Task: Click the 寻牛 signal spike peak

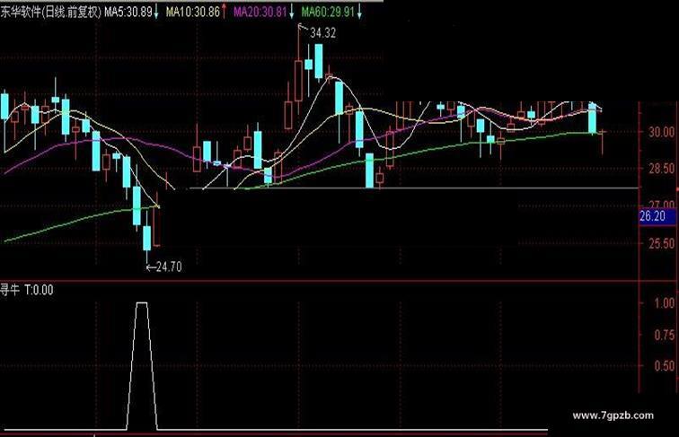Action: 142,303
